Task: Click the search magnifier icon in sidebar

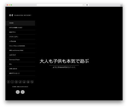Action: [x=32, y=82]
